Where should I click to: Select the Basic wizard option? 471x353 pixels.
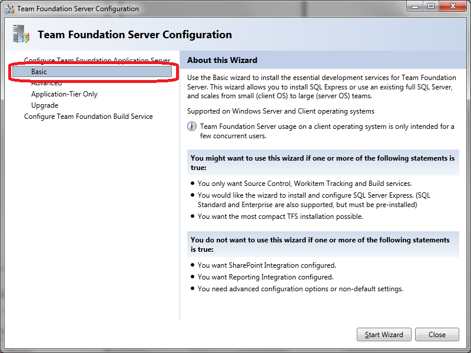click(92, 72)
